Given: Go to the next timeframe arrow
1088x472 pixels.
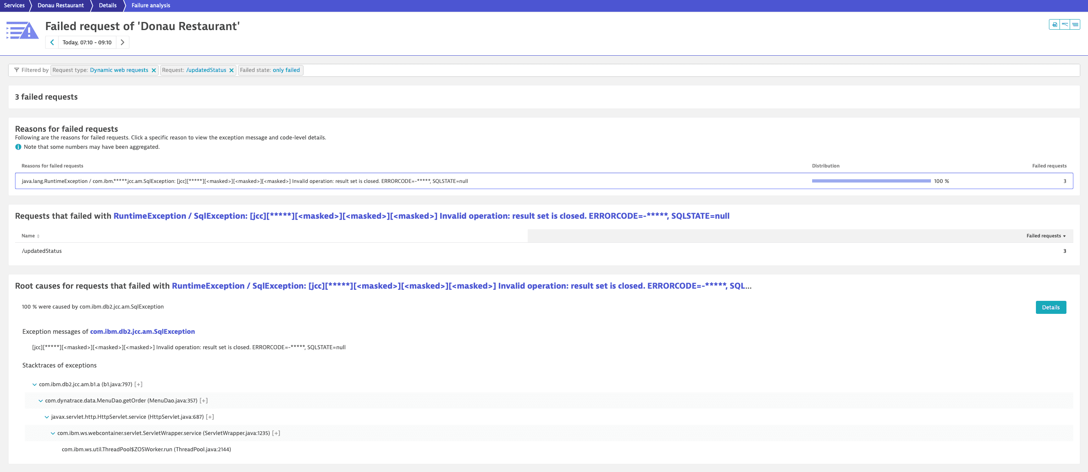Looking at the screenshot, I should (x=122, y=42).
